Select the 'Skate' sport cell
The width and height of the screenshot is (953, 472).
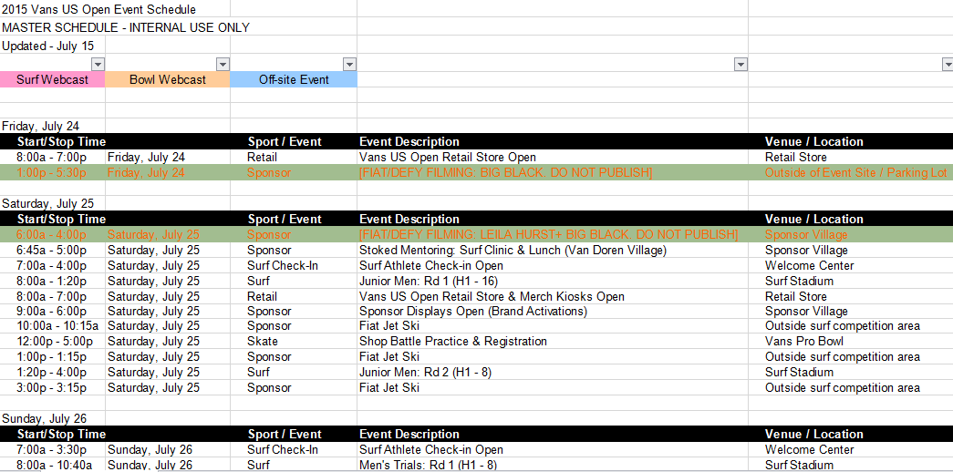click(263, 342)
